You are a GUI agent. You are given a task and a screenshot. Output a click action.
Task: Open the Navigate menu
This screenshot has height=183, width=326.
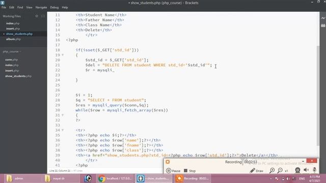click(41, 7)
